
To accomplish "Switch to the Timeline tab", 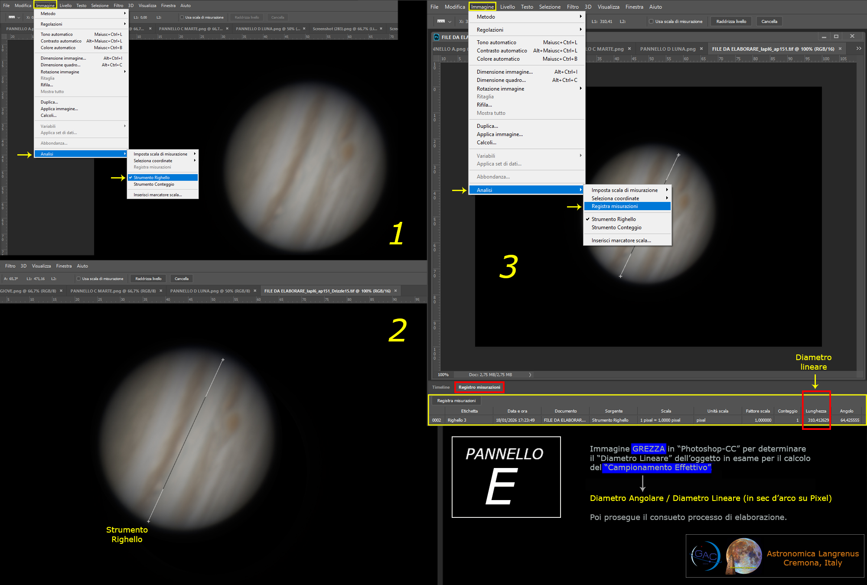I will (x=441, y=387).
